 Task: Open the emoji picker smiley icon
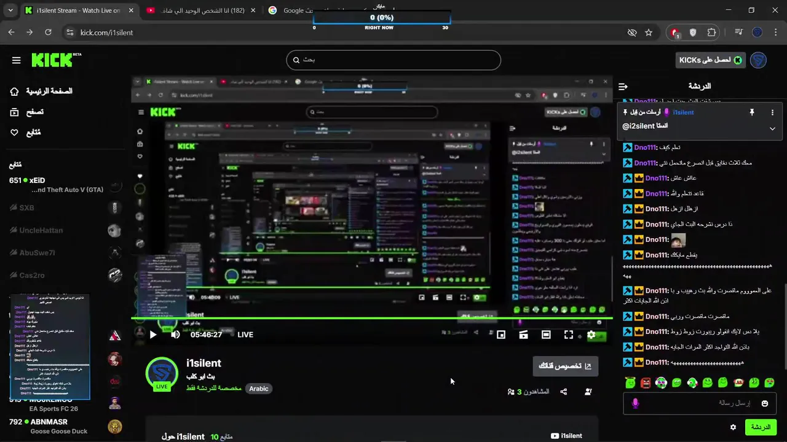[x=765, y=403]
